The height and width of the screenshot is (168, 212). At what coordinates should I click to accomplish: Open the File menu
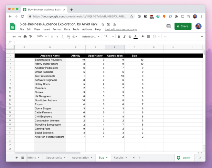pos(22,29)
